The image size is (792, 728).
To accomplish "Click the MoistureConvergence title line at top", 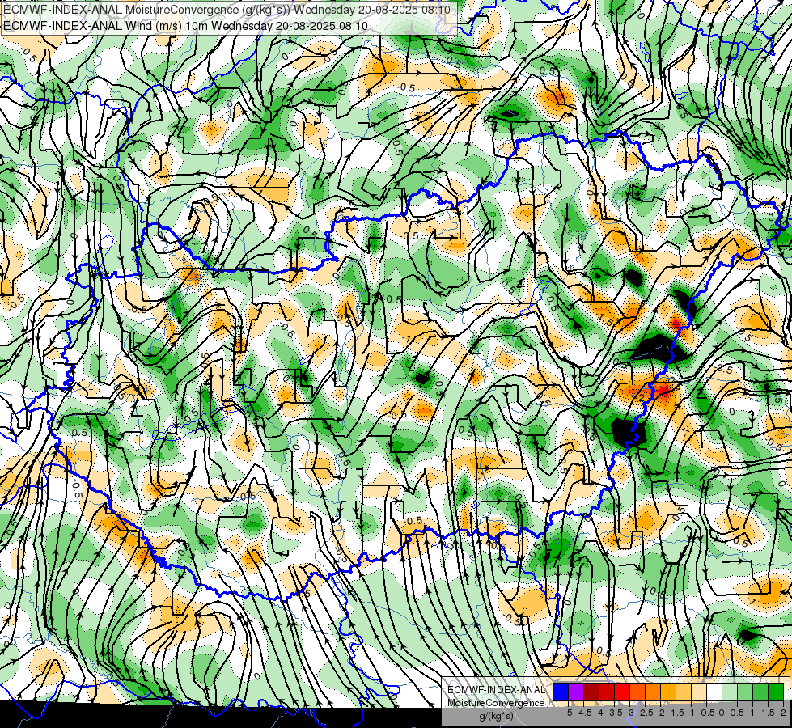I will (227, 9).
